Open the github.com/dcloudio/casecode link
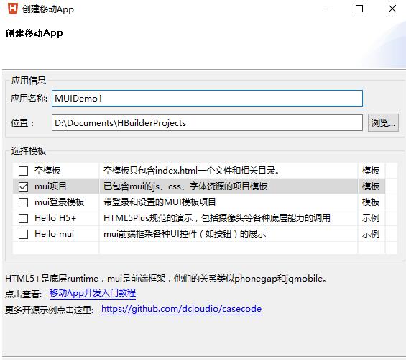 pyautogui.click(x=181, y=309)
